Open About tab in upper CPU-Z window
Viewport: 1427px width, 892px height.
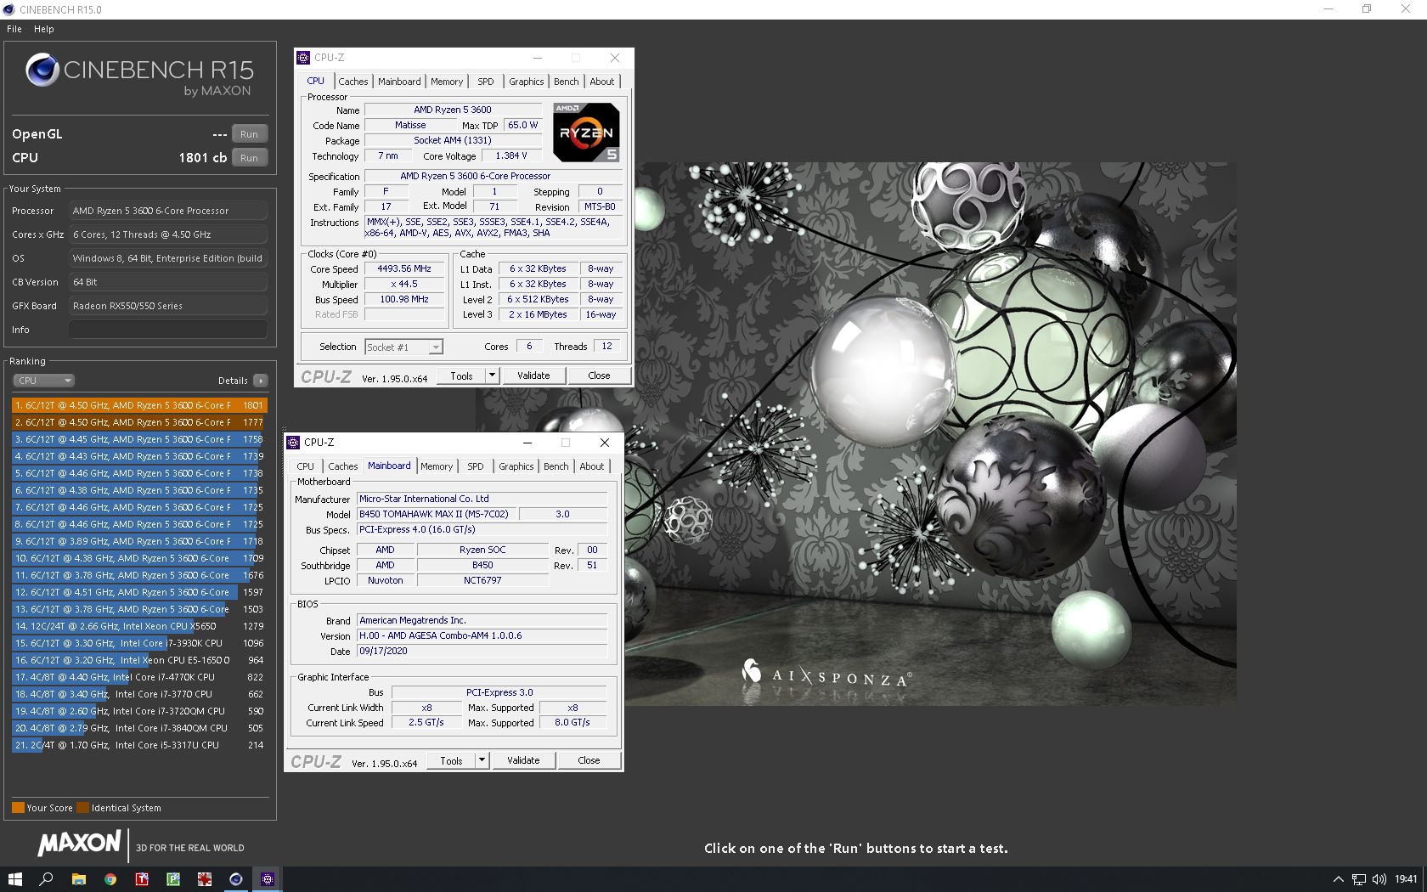[602, 82]
